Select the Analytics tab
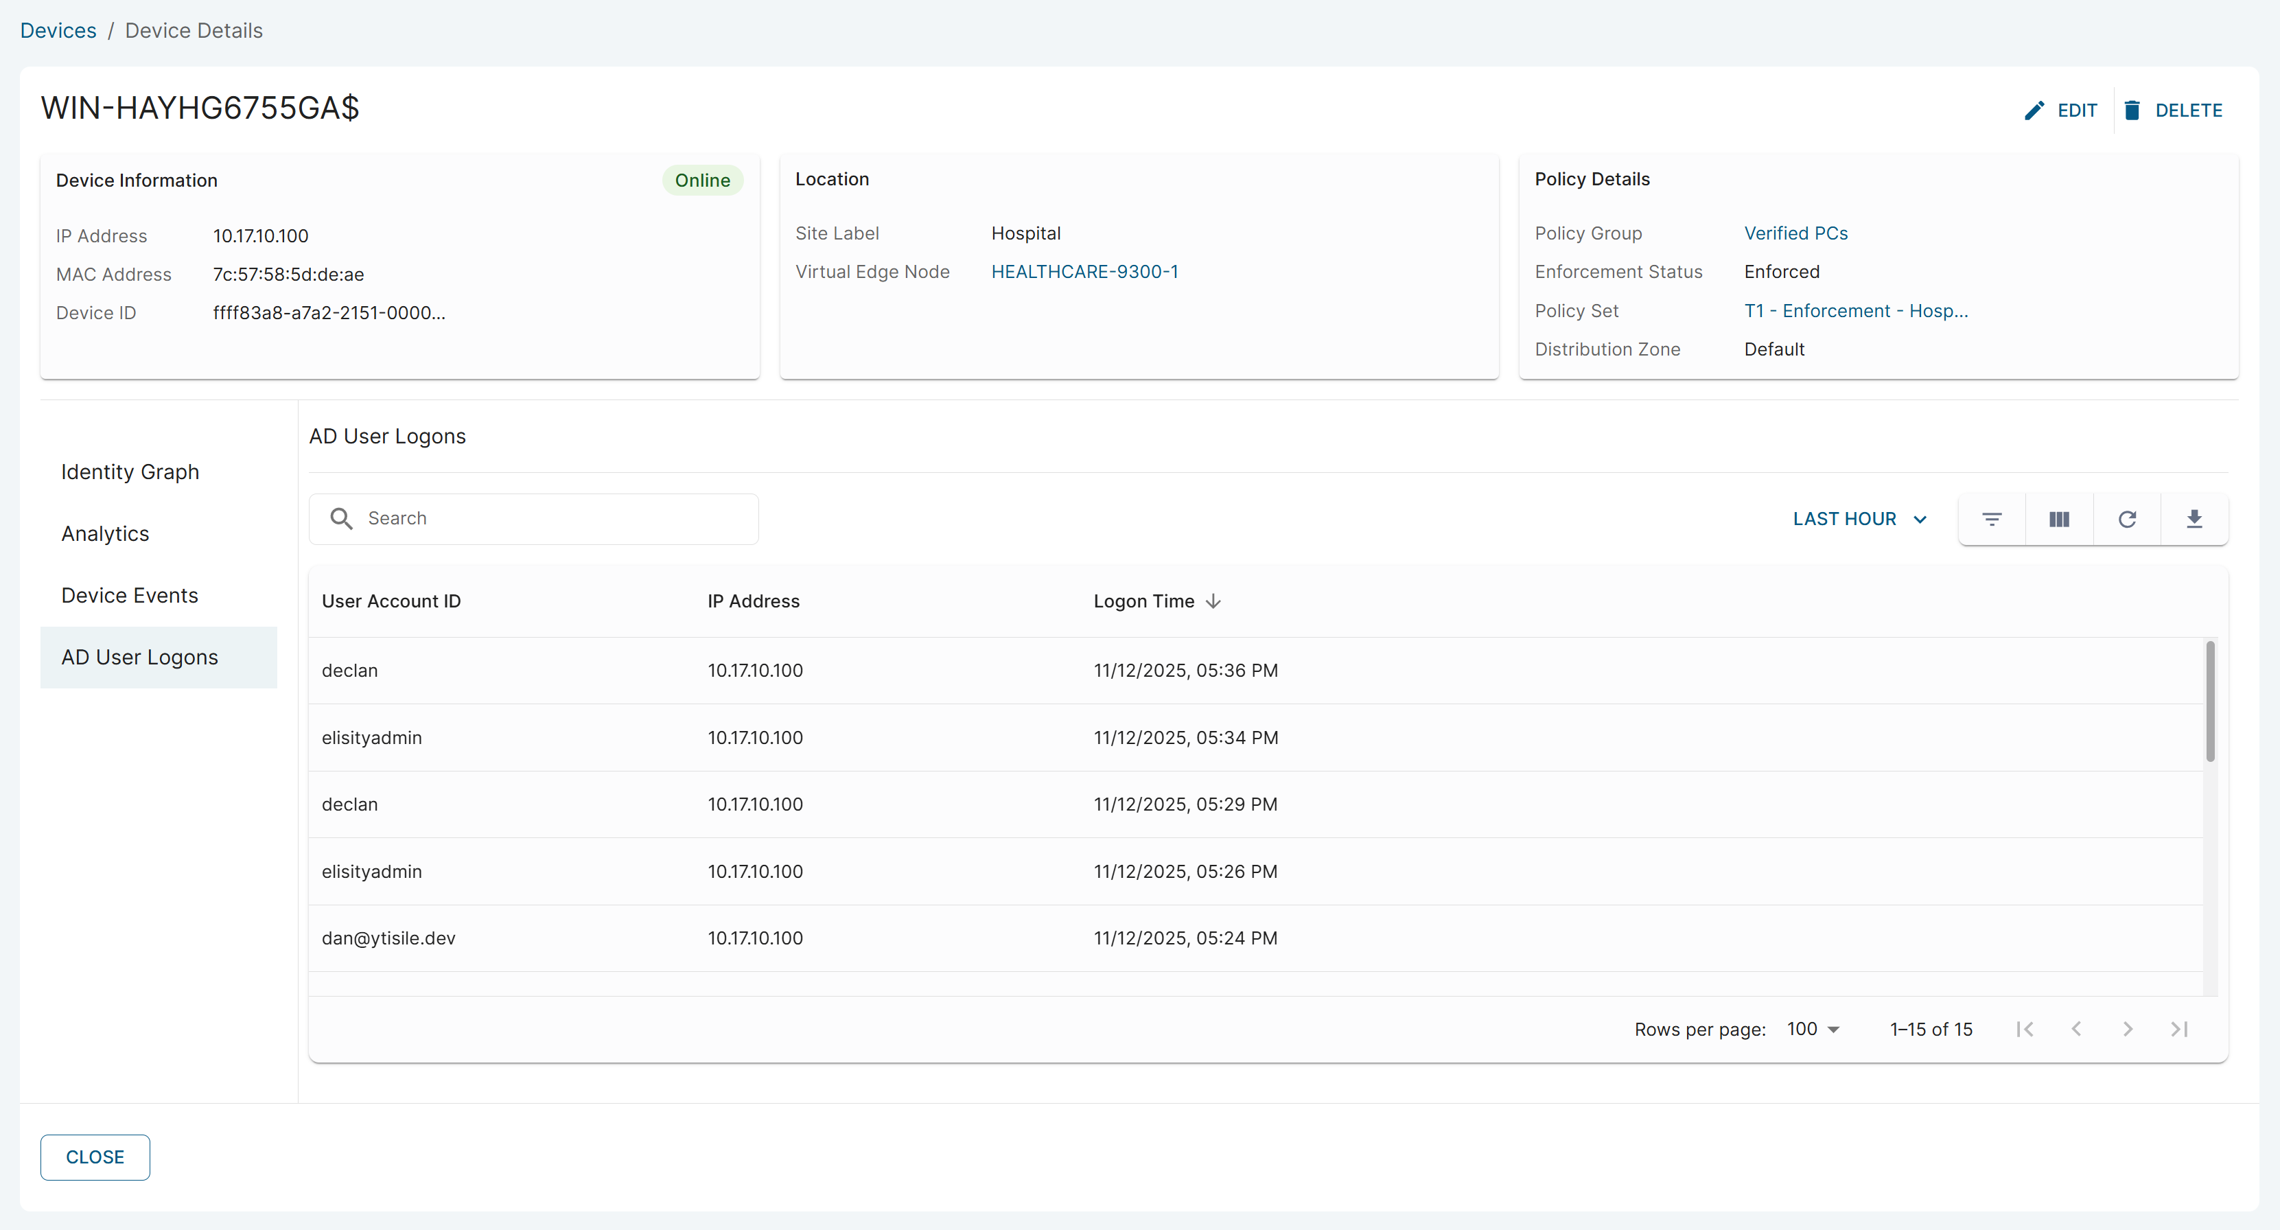Screen dimensions: 2280x1230 (105, 535)
